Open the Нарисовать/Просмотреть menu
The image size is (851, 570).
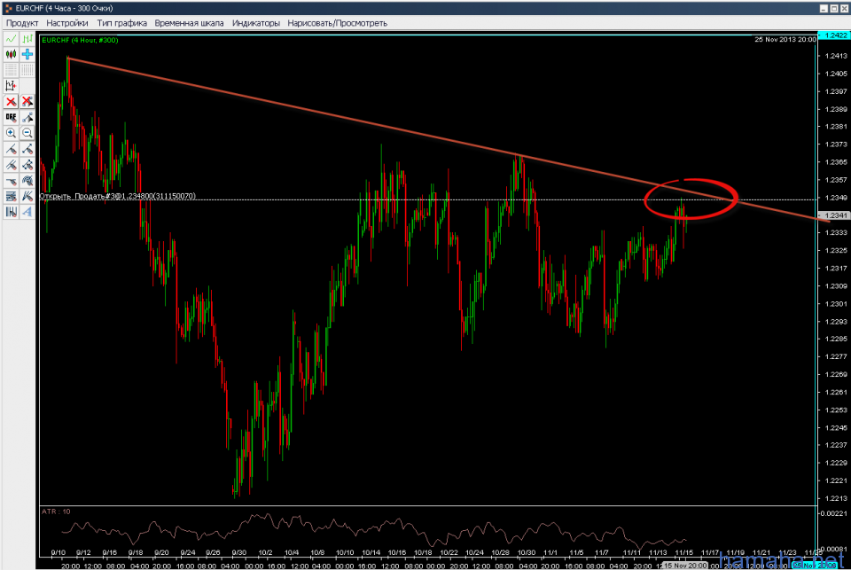(x=328, y=22)
